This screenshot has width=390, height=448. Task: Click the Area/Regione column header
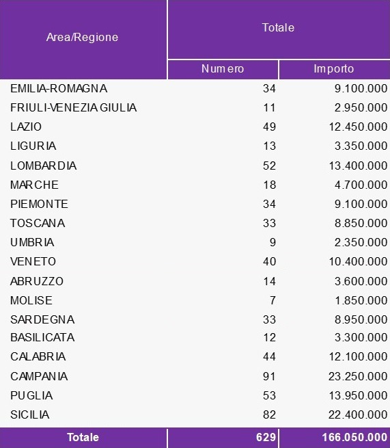pos(82,37)
